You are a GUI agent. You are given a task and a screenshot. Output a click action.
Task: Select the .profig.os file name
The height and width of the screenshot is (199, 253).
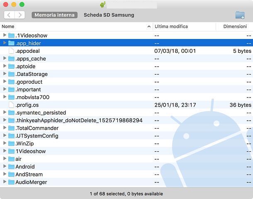pyautogui.click(x=27, y=105)
